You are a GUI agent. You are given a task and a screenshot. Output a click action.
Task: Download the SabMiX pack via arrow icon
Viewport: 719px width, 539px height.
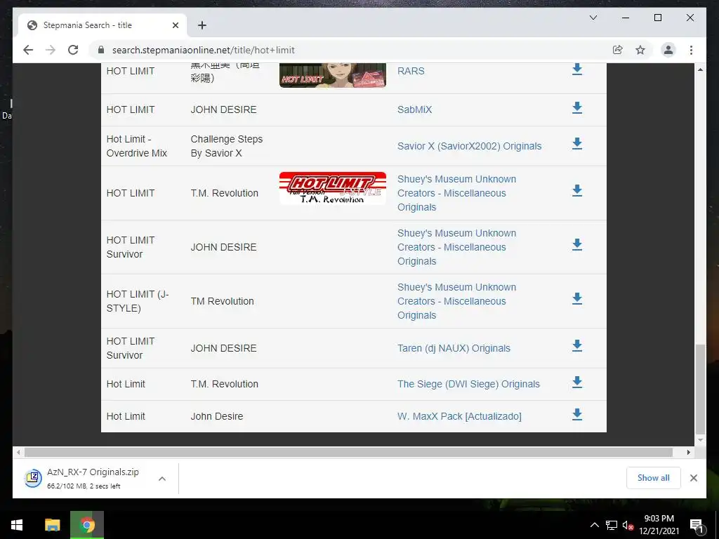click(577, 107)
